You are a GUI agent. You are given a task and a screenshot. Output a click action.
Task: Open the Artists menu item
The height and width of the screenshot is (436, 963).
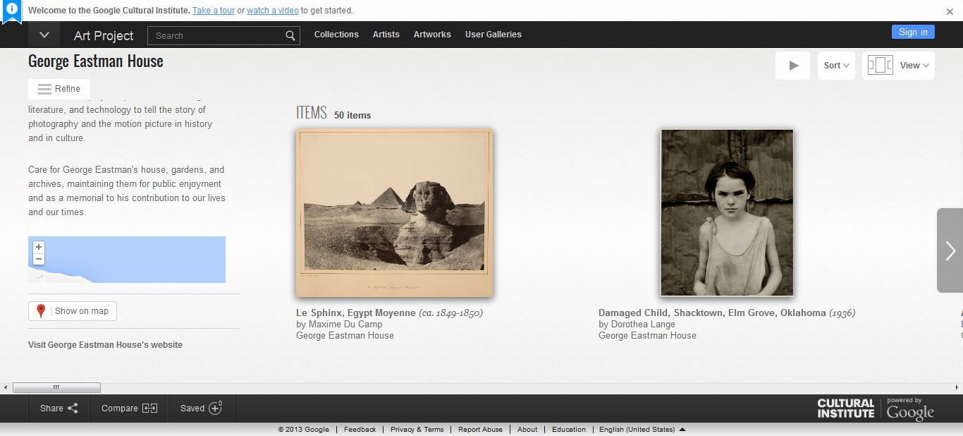tap(386, 35)
